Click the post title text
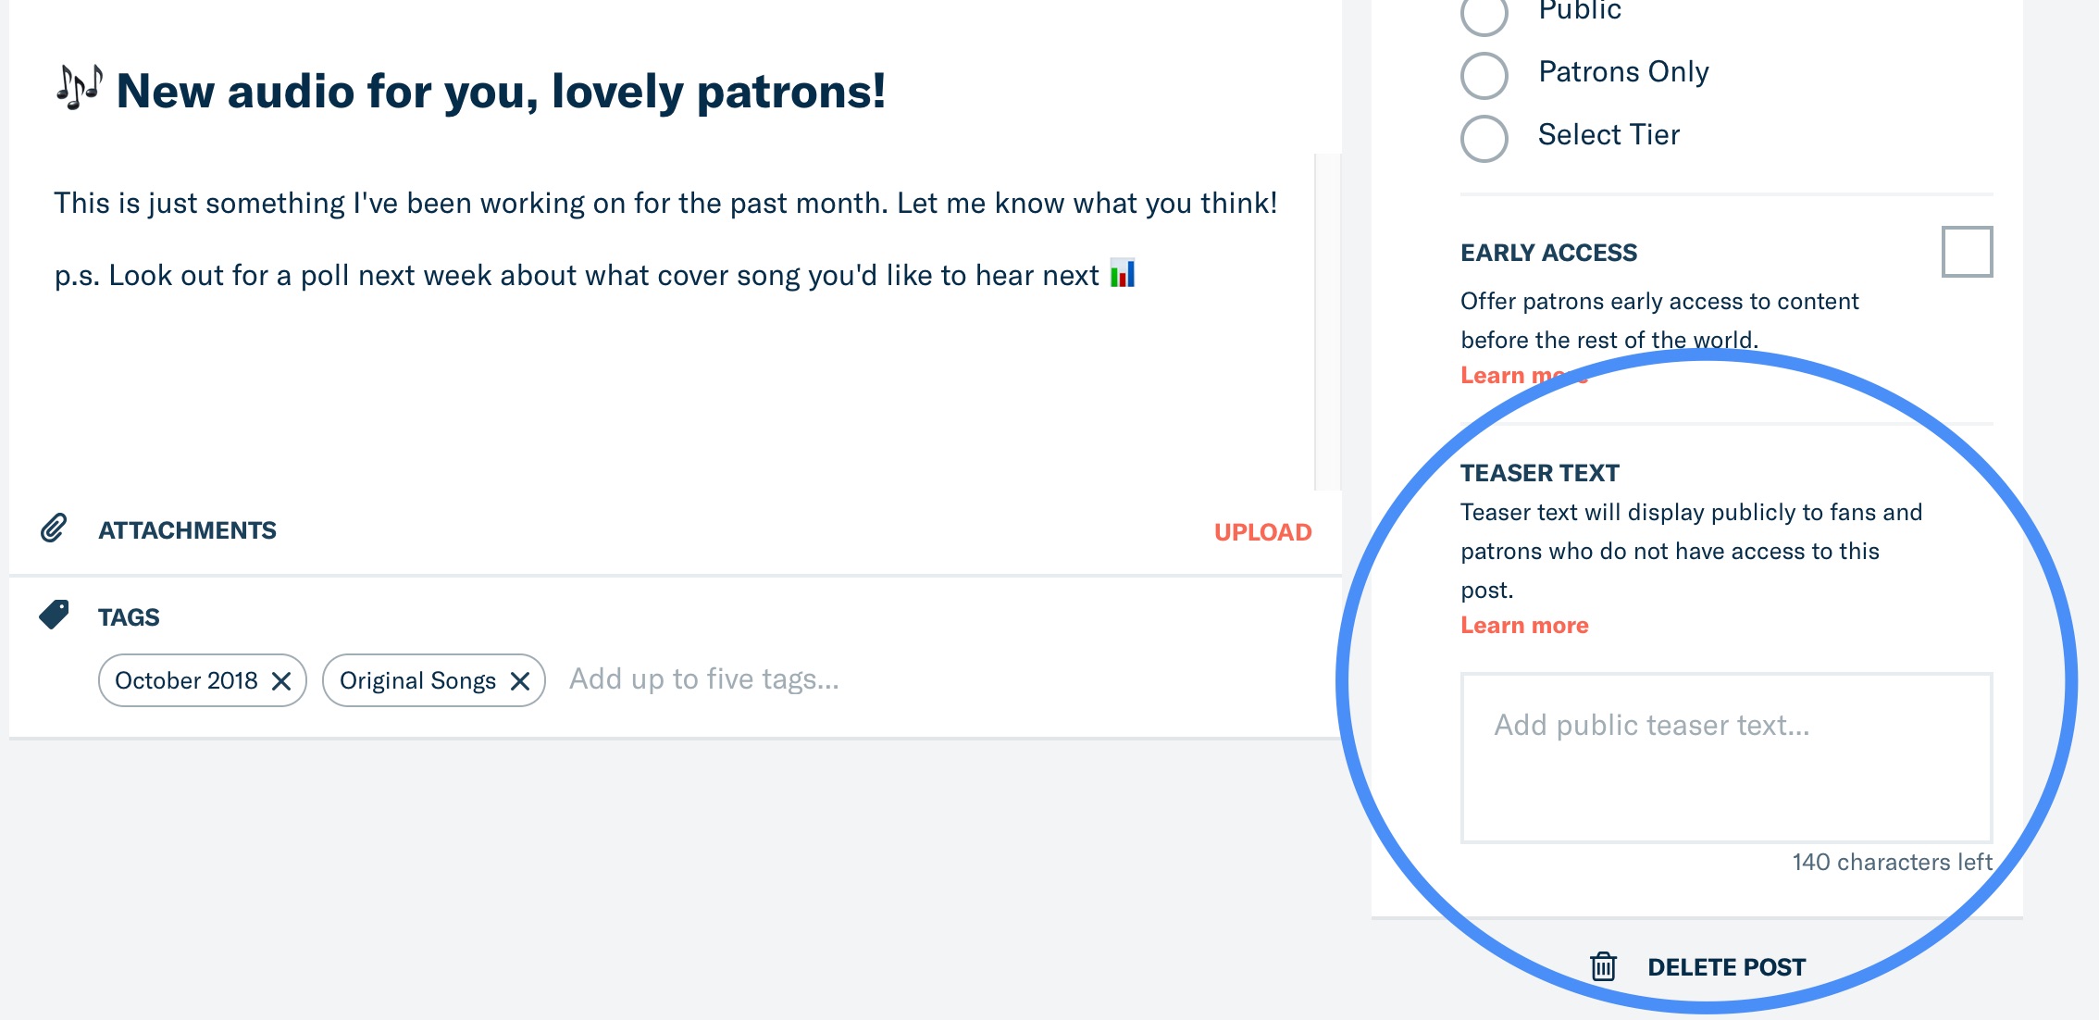The image size is (2099, 1020). pyautogui.click(x=501, y=91)
